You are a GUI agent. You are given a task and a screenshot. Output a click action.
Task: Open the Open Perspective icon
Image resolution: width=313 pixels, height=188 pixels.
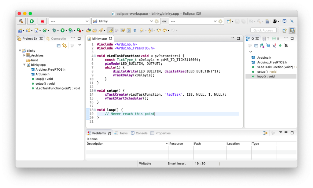tap(284, 30)
